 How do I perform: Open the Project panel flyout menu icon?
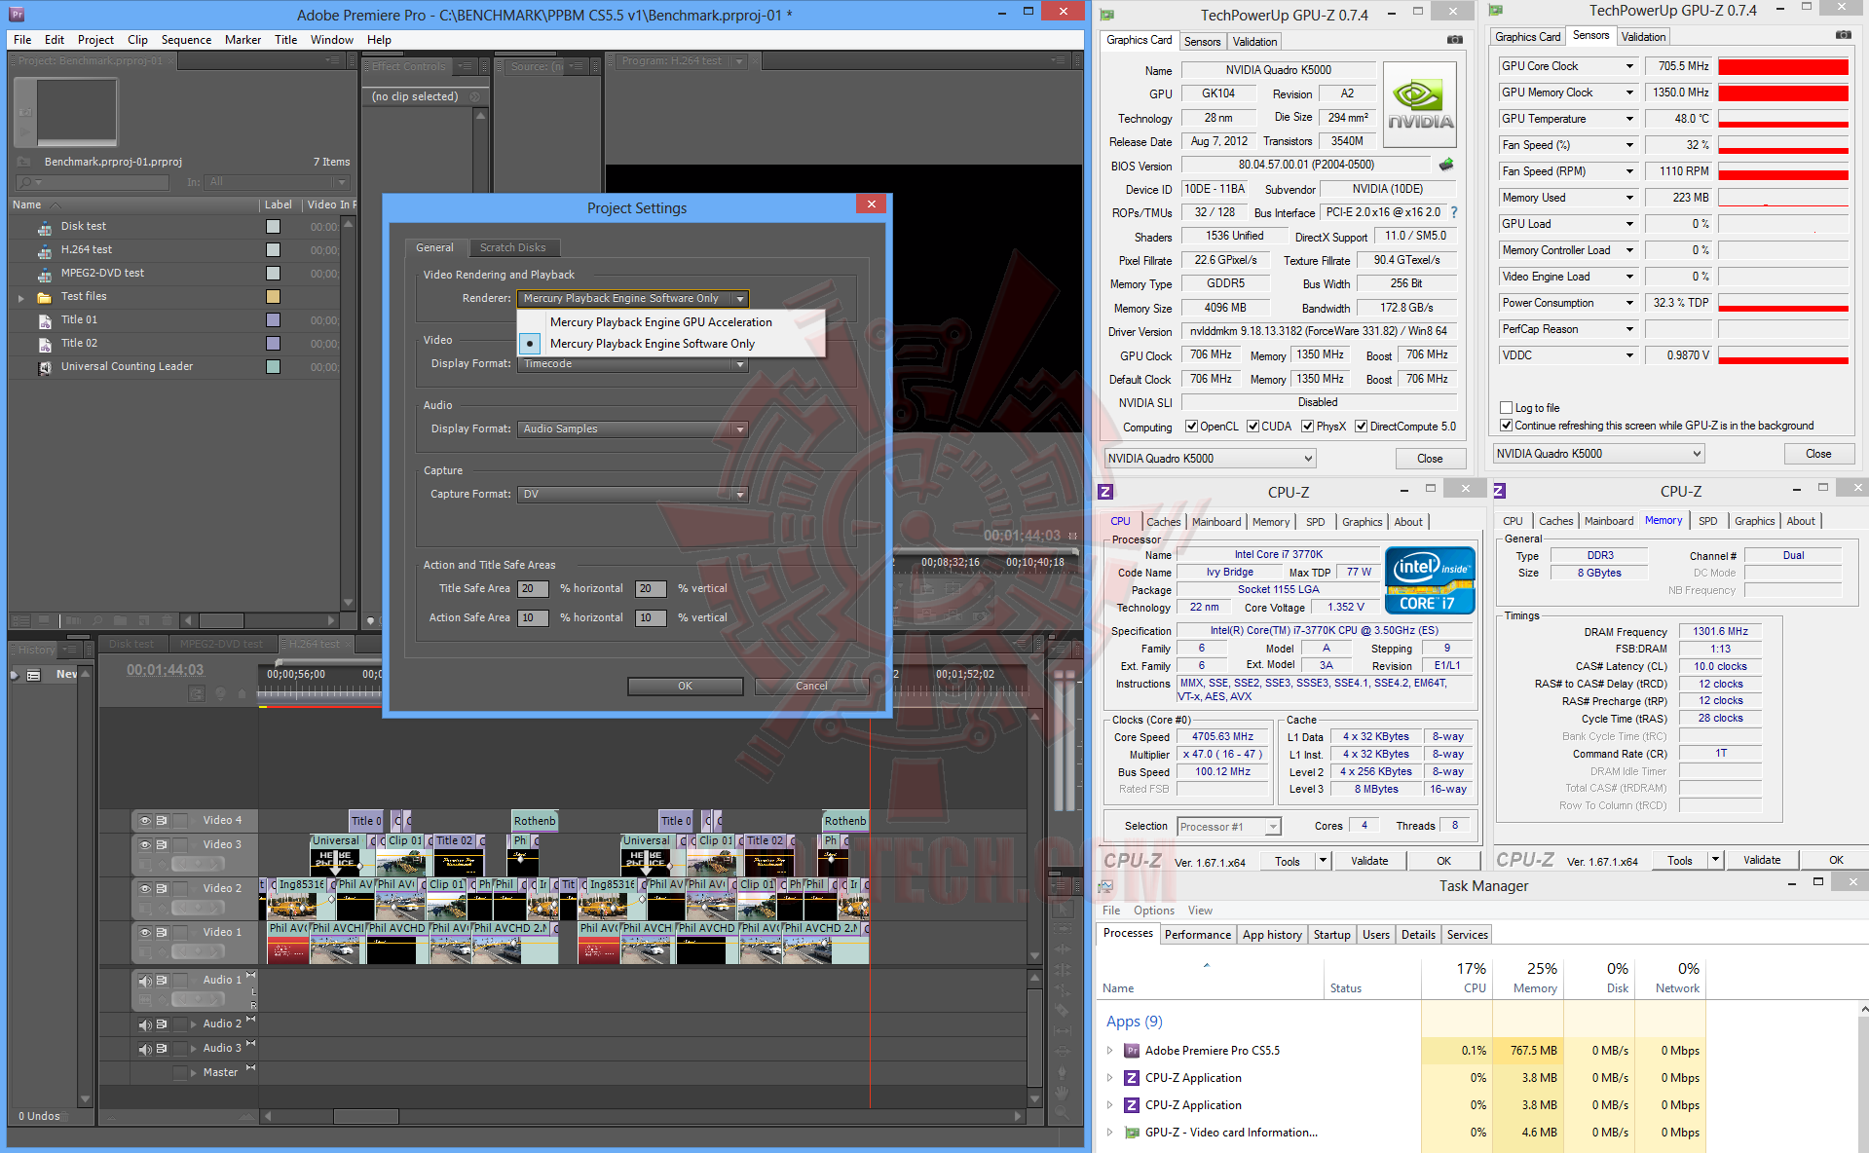[333, 60]
